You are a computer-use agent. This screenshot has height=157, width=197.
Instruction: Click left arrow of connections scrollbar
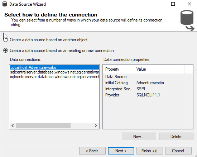(13, 125)
